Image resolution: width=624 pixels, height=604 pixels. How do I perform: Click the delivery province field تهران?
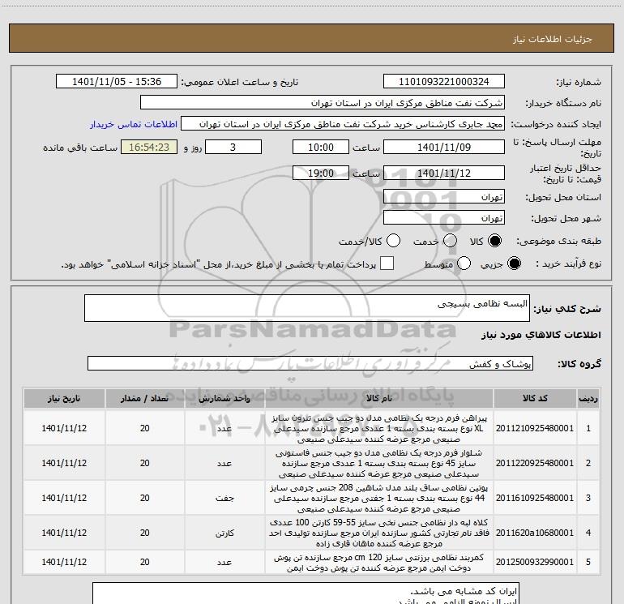pos(444,197)
